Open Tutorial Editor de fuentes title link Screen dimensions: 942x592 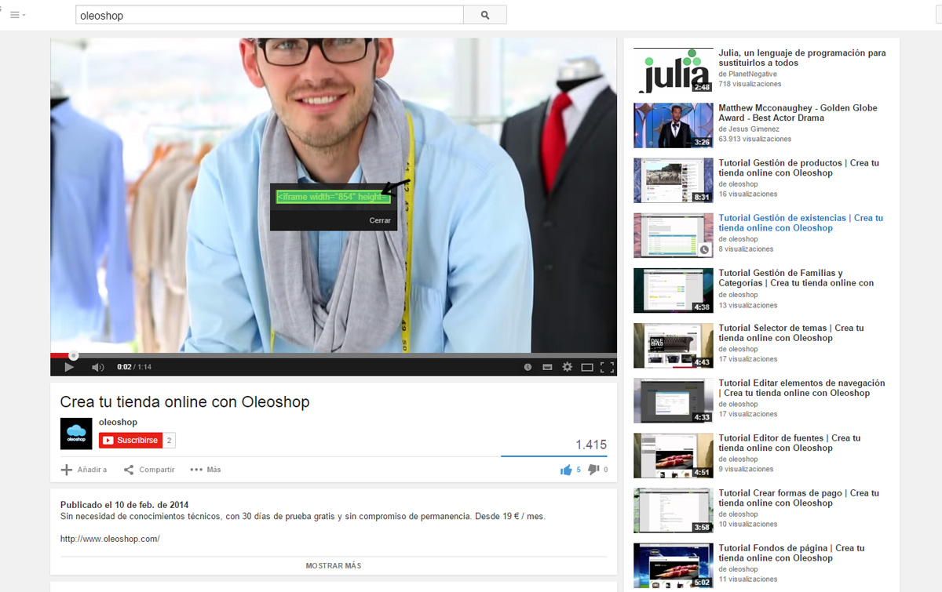click(790, 443)
